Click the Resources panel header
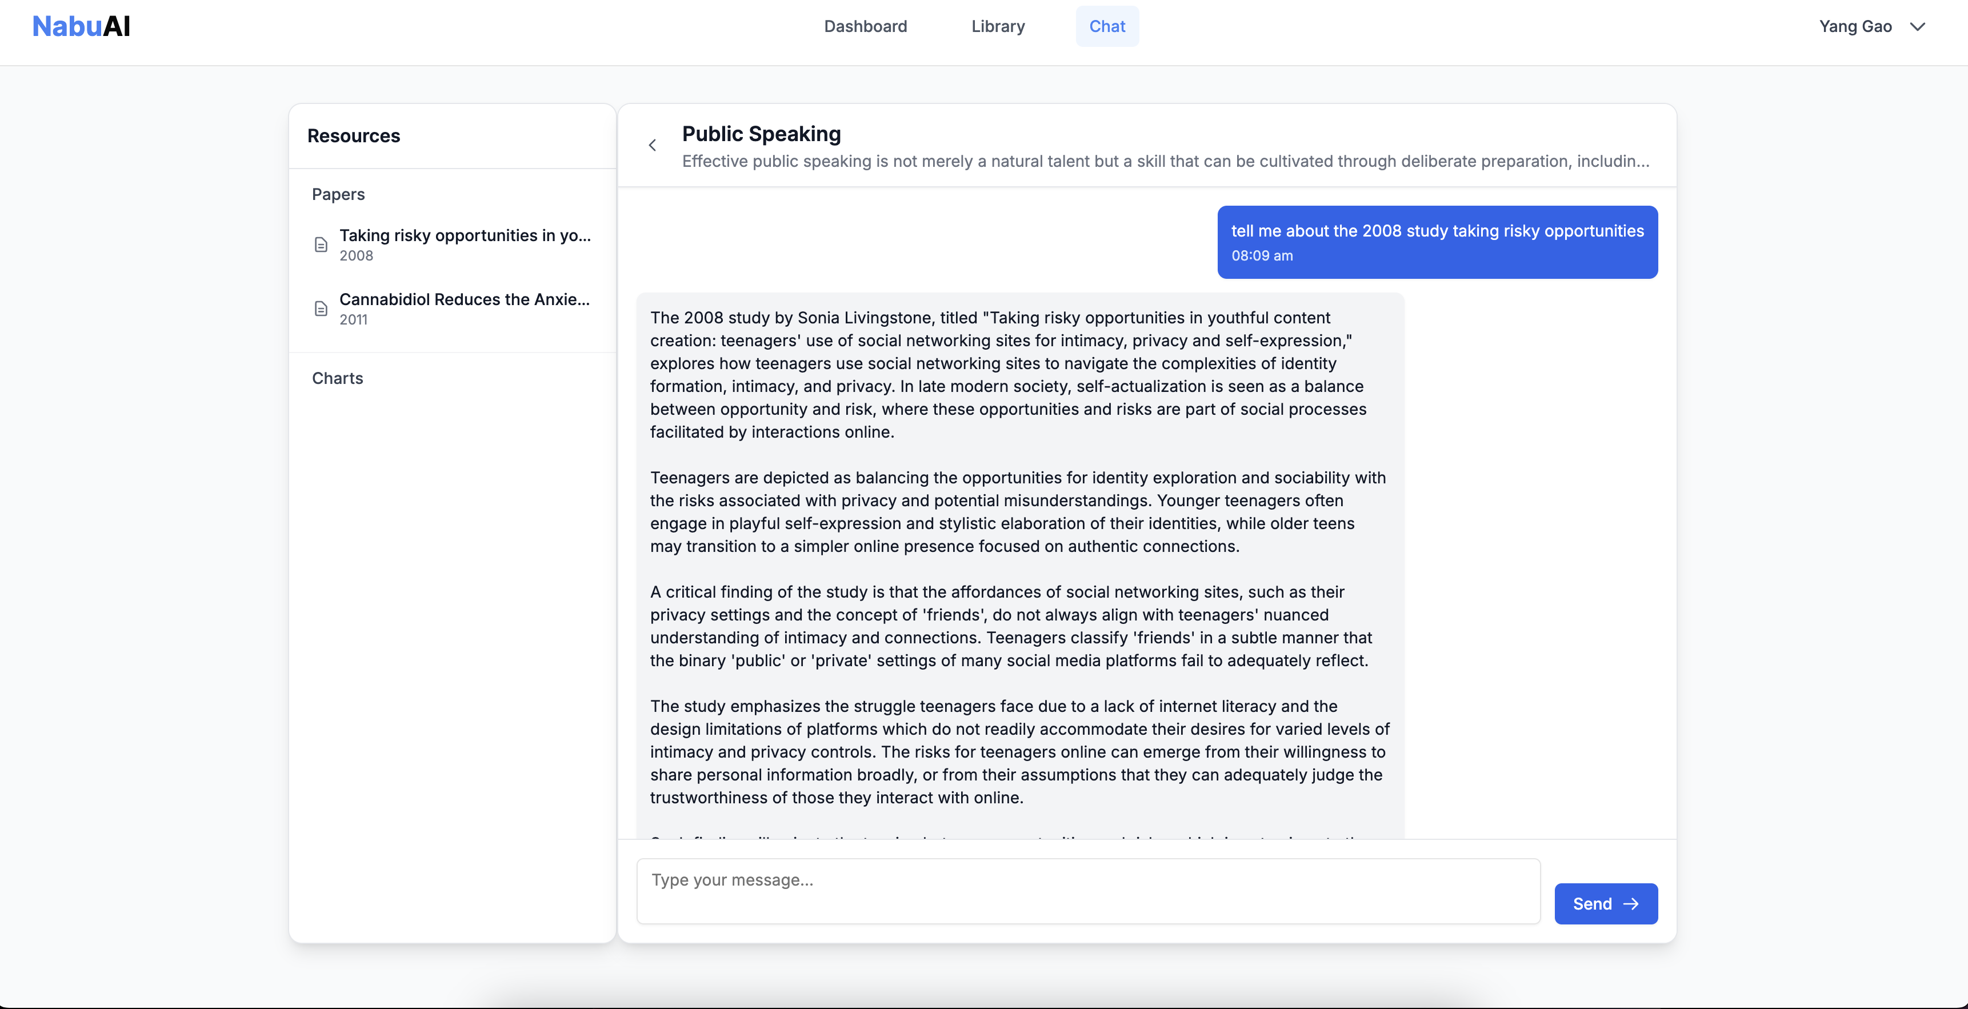The image size is (1968, 1009). tap(354, 136)
